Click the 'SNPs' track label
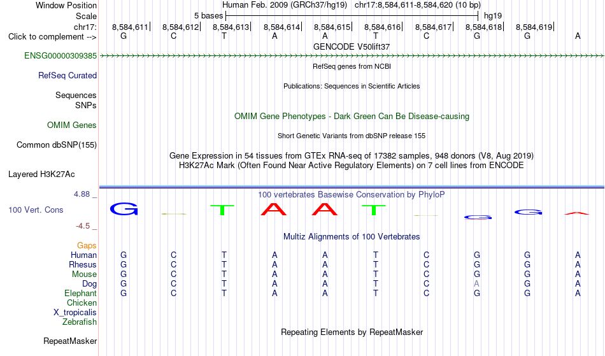Screen dimensions: 605x356 coord(86,105)
